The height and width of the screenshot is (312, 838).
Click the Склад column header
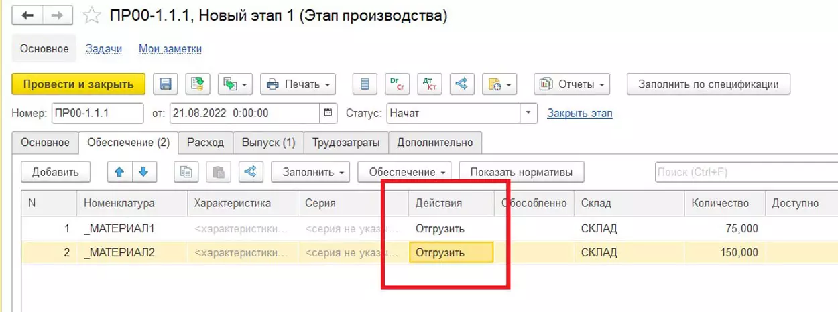(x=629, y=203)
